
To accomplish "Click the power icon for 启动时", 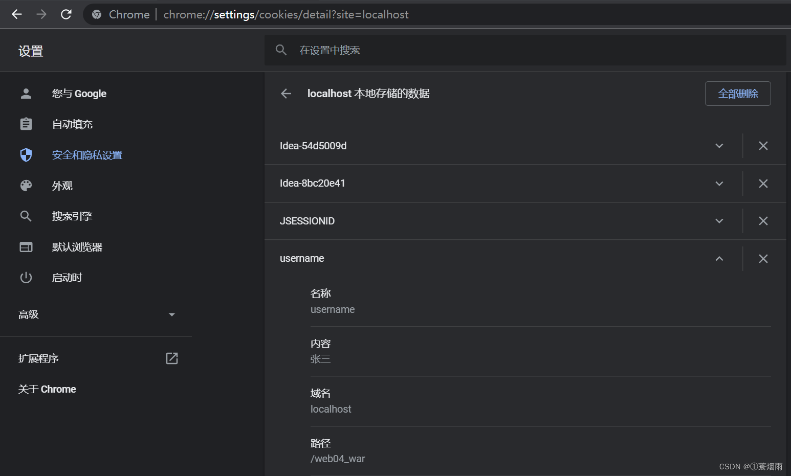I will (26, 278).
